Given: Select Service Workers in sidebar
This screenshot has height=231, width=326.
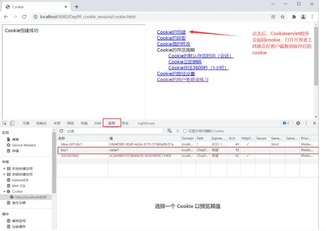Looking at the screenshot, I should pos(24,145).
